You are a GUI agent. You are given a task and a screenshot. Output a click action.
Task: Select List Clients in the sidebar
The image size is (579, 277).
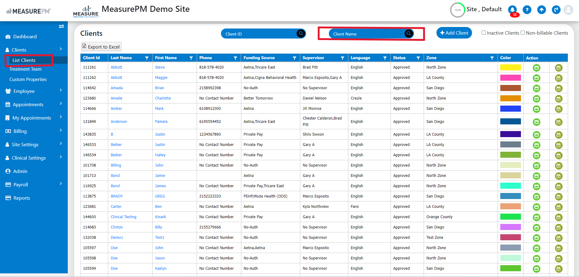(x=24, y=60)
